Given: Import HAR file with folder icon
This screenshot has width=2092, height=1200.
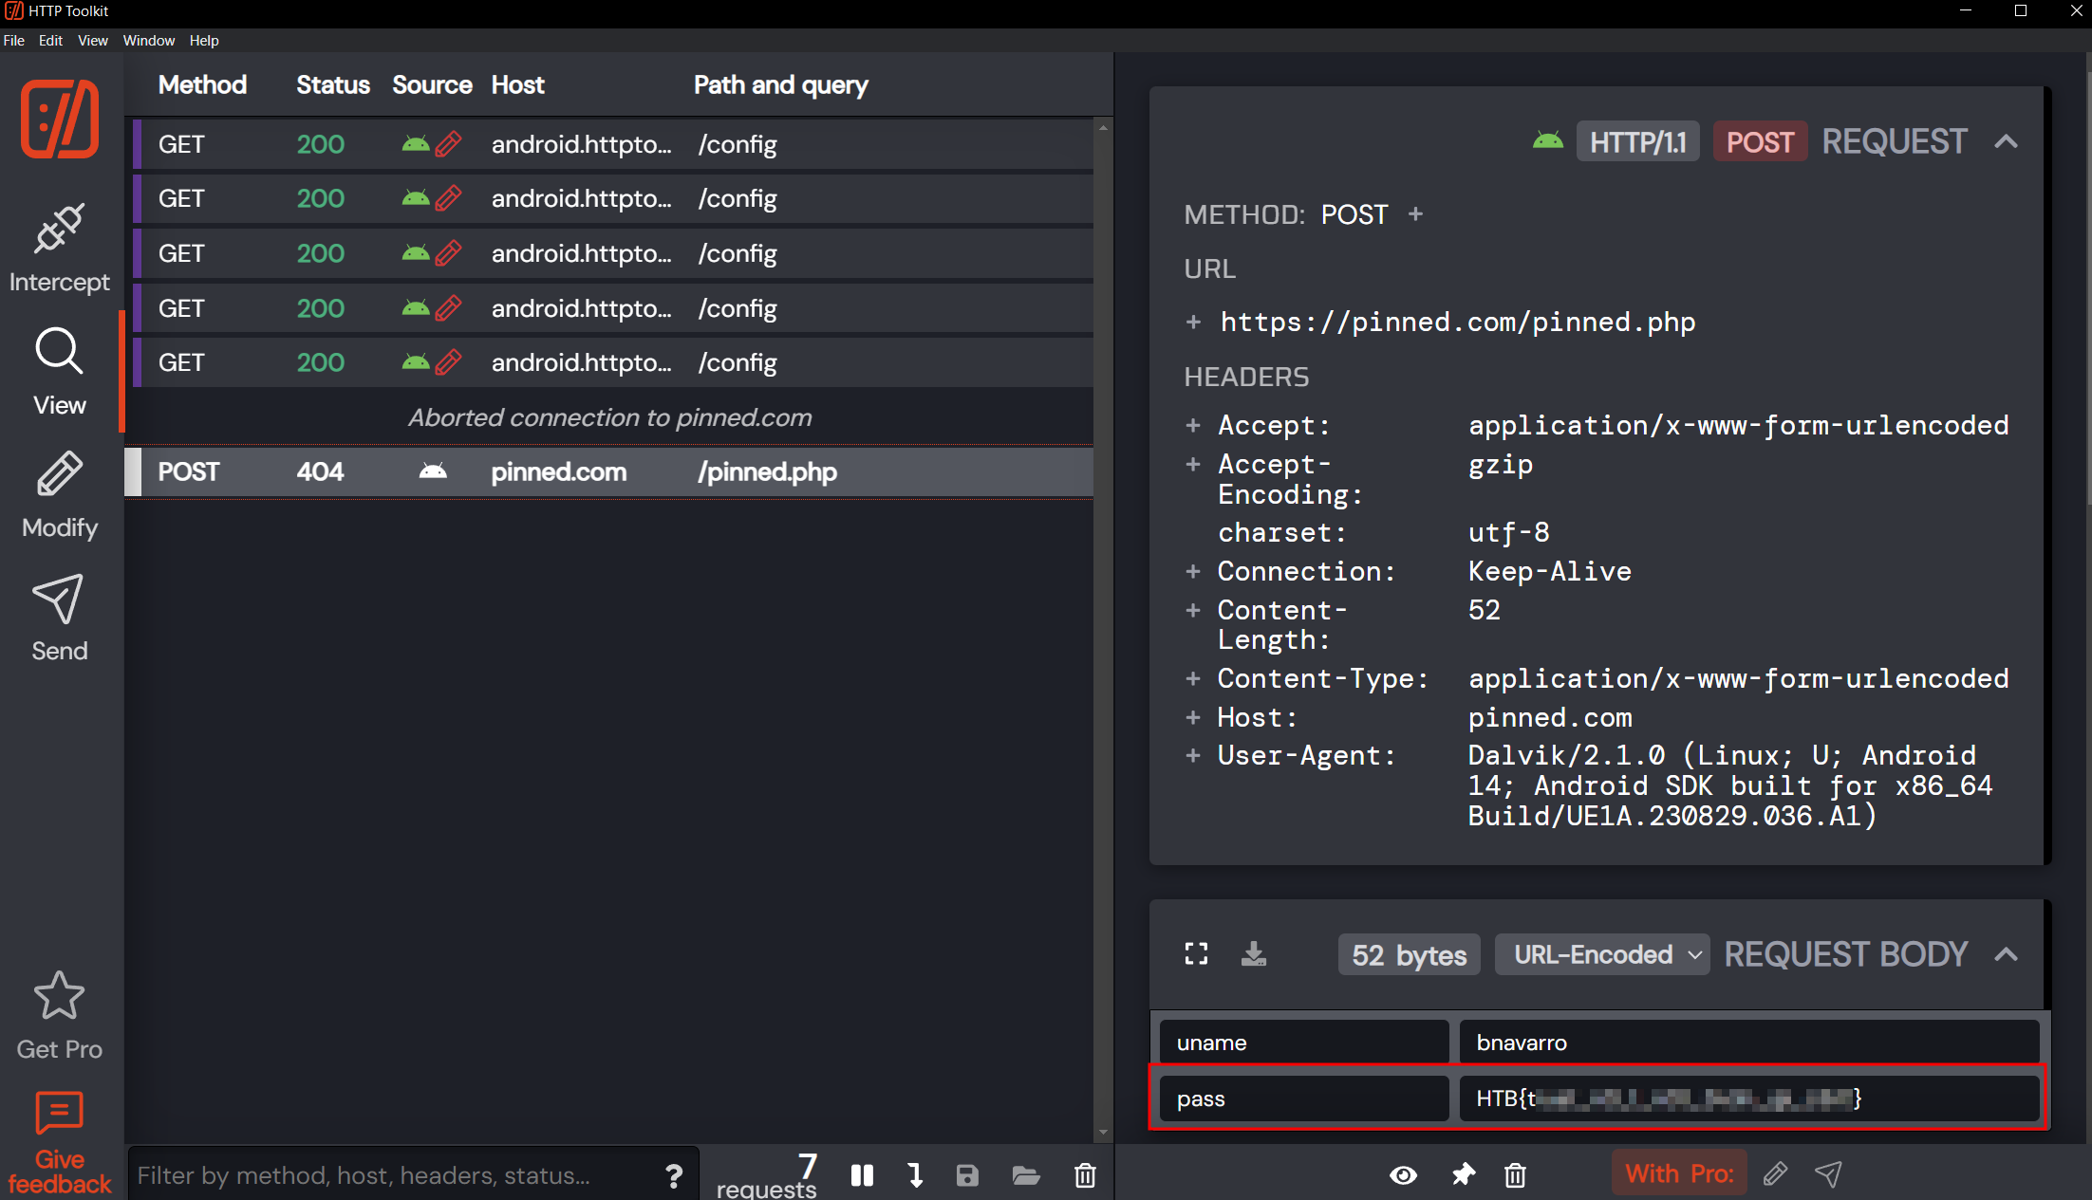Looking at the screenshot, I should click(x=1026, y=1176).
